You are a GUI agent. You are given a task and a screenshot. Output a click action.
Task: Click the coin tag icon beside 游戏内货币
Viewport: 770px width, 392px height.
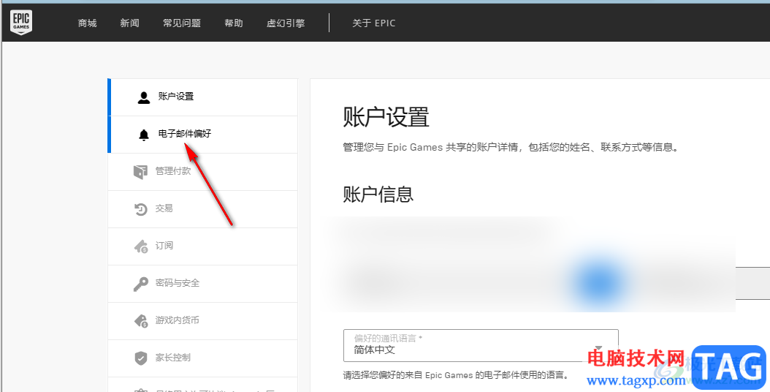tap(141, 321)
